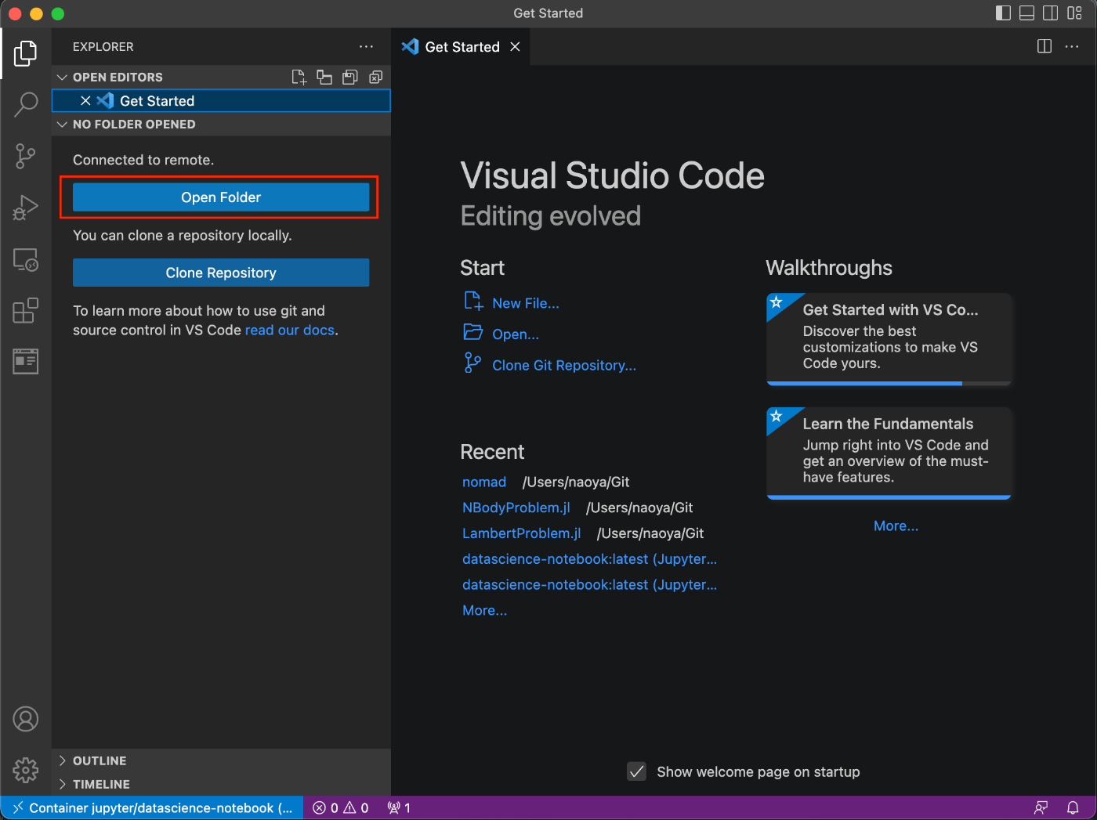
Task: Open Learn the Fundamentals walkthrough card
Action: tap(889, 453)
